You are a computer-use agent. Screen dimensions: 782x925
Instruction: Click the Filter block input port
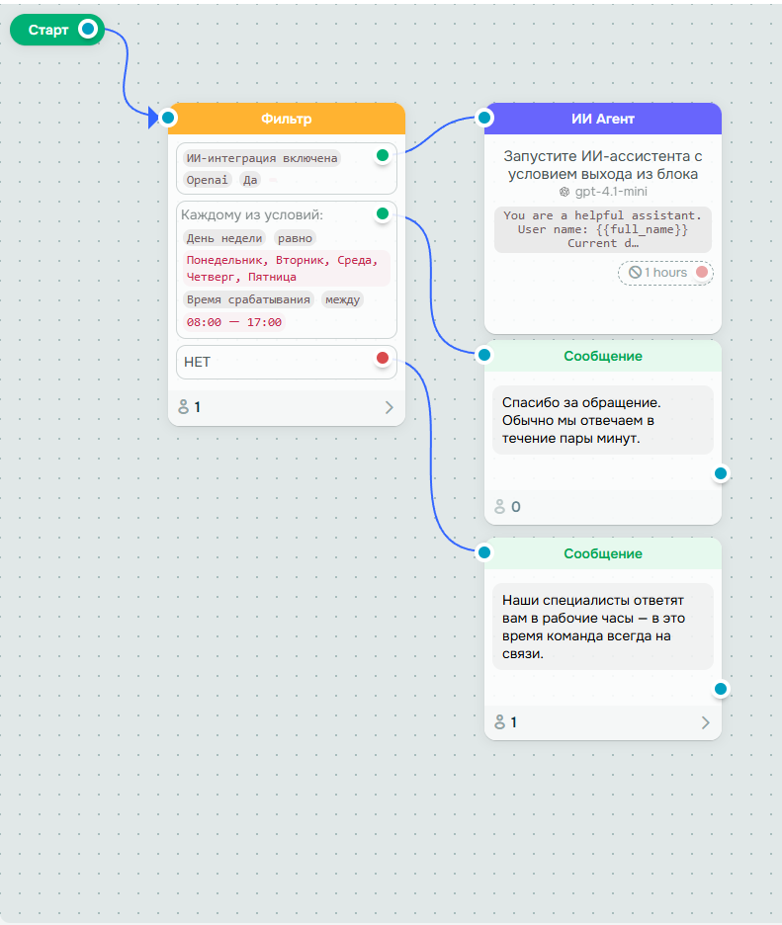pyautogui.click(x=168, y=118)
